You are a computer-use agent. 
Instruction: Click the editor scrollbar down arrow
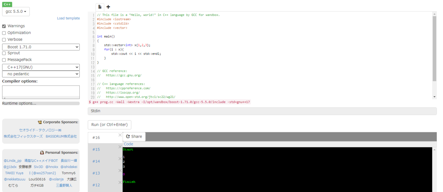435,97
